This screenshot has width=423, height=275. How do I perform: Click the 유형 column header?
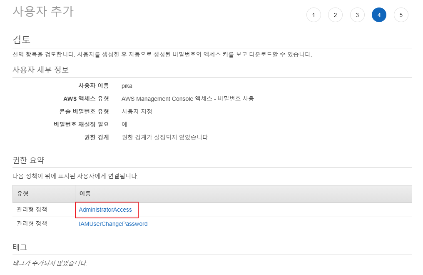pos(22,194)
